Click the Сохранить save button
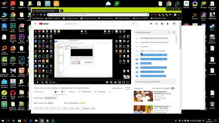This screenshot has width=219, height=123. tap(100, 92)
